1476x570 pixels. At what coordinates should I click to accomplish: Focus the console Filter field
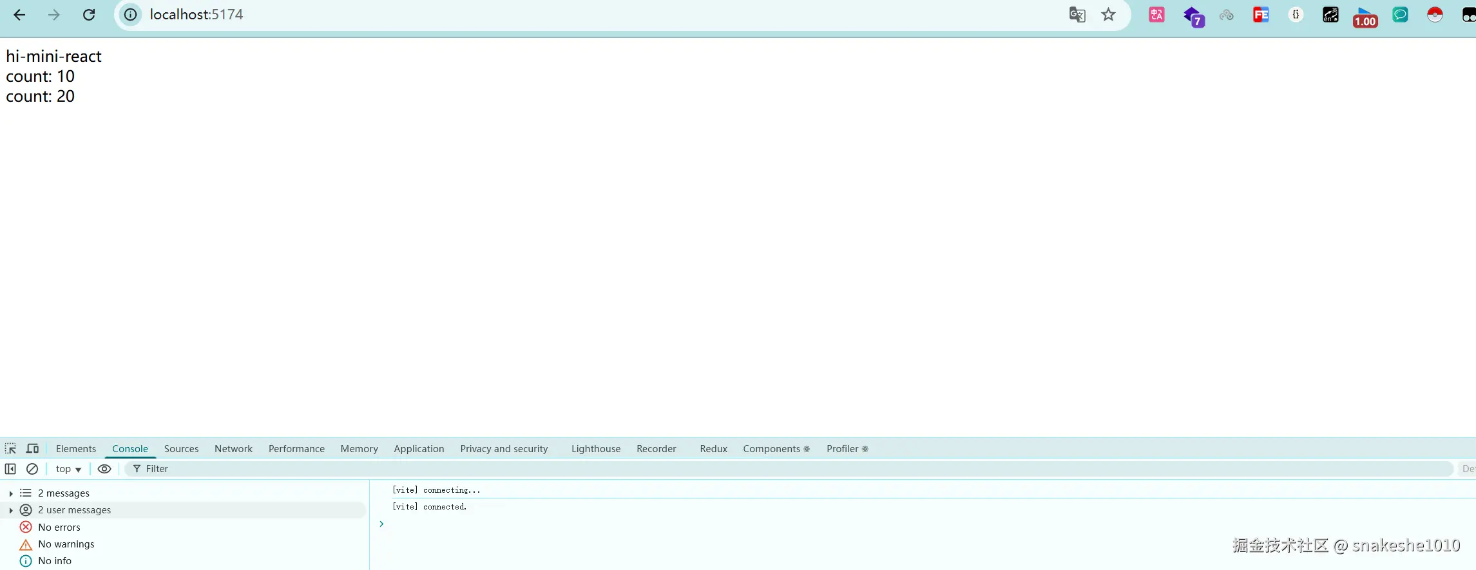click(x=789, y=469)
